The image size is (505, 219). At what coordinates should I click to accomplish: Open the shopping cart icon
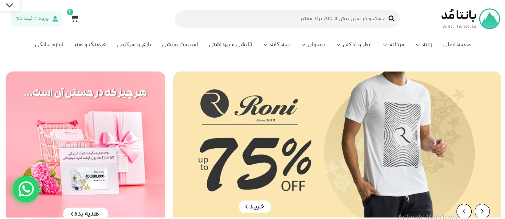(x=74, y=18)
